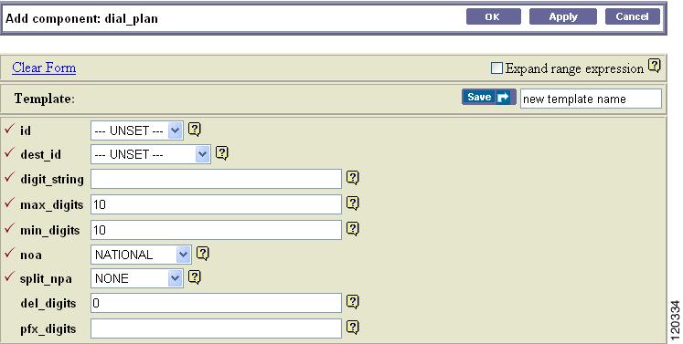The height and width of the screenshot is (344, 683).
Task: Open max_digits help icon
Action: pos(352,203)
